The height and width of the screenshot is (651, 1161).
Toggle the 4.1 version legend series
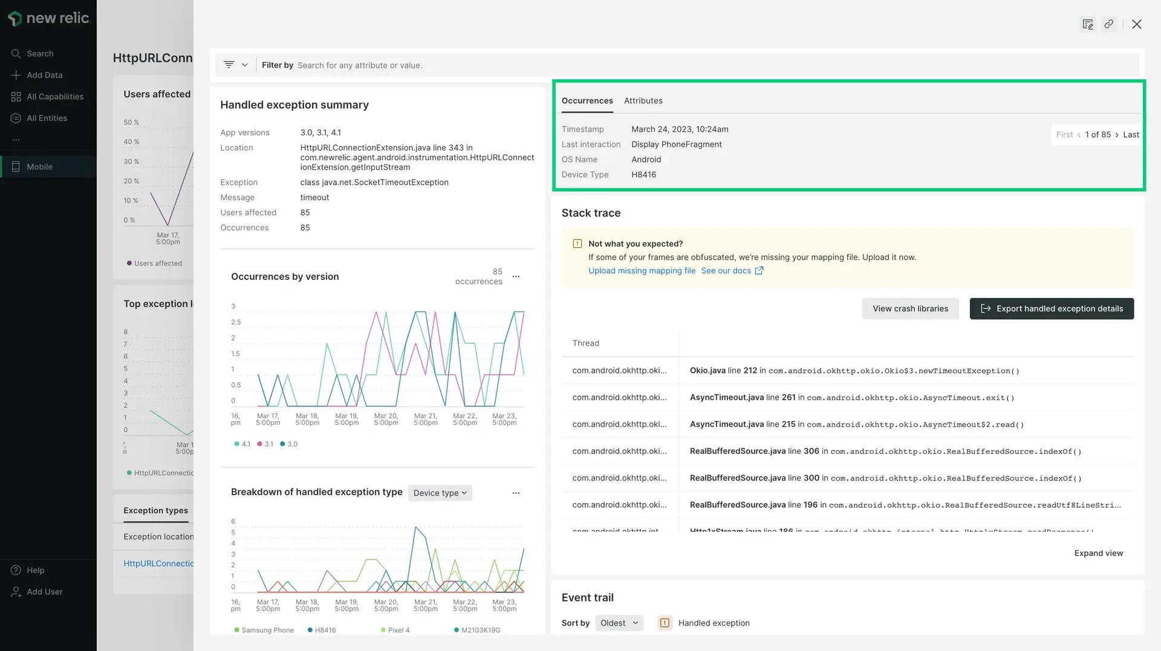pos(242,444)
